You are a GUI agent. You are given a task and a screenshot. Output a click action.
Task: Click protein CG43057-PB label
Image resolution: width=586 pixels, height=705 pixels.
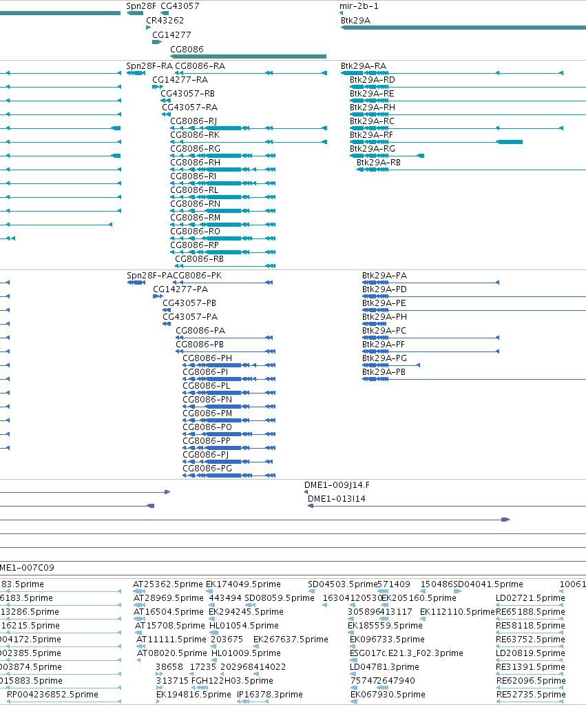pos(189,303)
